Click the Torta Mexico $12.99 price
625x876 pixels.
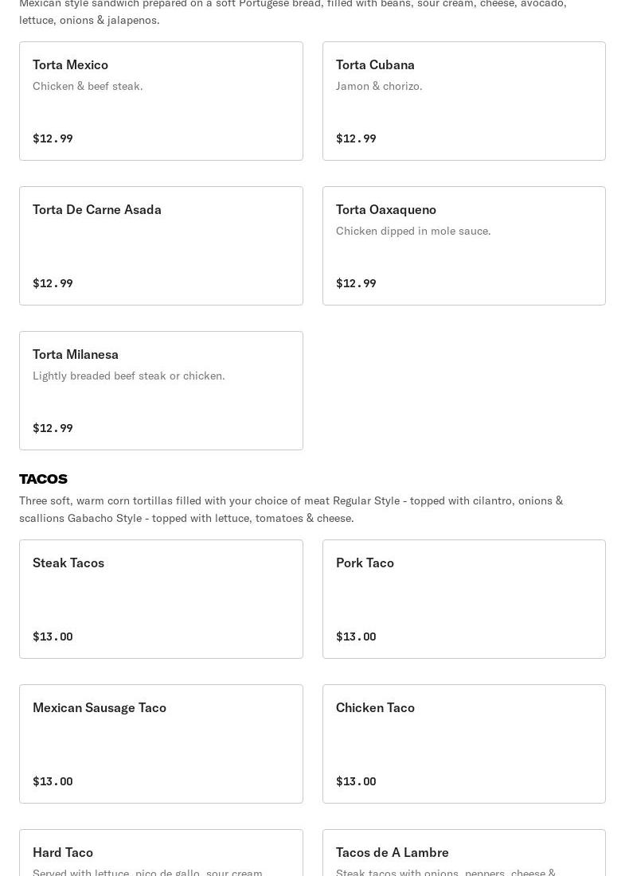click(53, 138)
